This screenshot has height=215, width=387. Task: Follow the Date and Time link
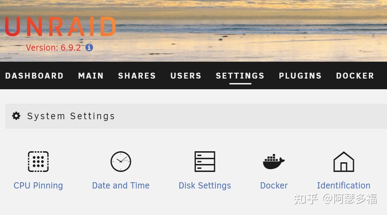coord(121,185)
